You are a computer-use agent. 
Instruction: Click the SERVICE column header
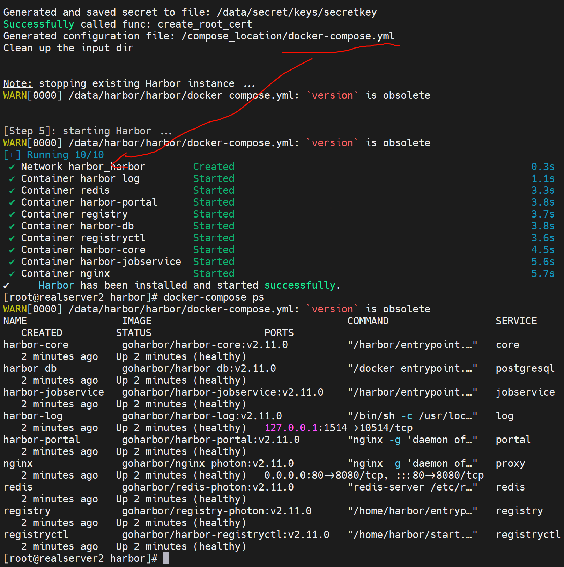click(516, 321)
